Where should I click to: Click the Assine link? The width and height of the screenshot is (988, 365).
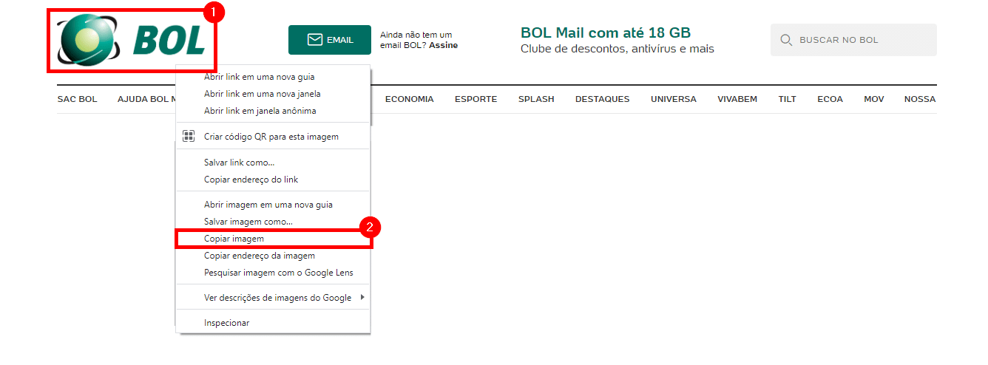pyautogui.click(x=443, y=45)
